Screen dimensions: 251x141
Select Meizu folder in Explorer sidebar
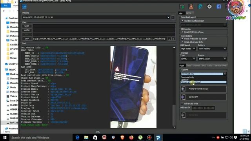(12, 58)
